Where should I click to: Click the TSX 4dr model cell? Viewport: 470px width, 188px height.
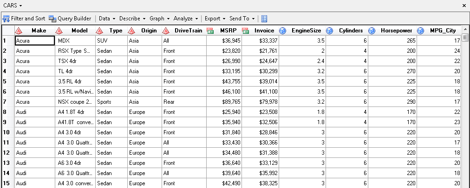pos(75,61)
